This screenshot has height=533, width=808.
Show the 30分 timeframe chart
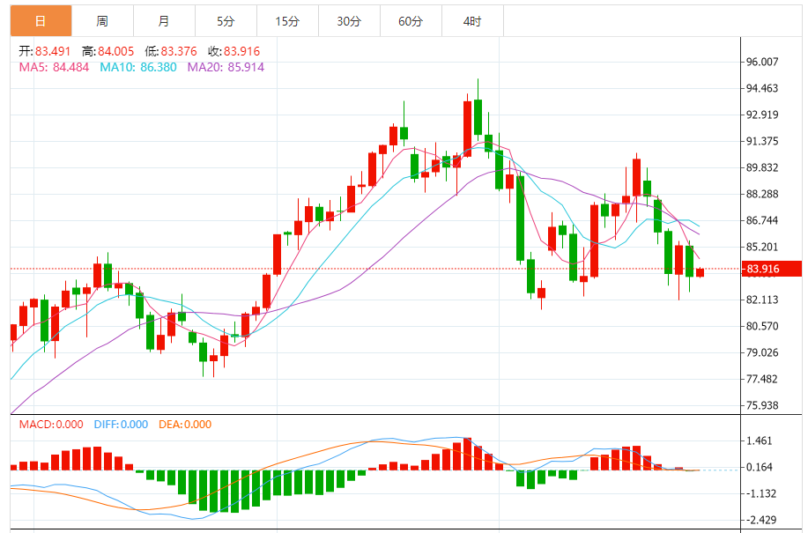349,21
